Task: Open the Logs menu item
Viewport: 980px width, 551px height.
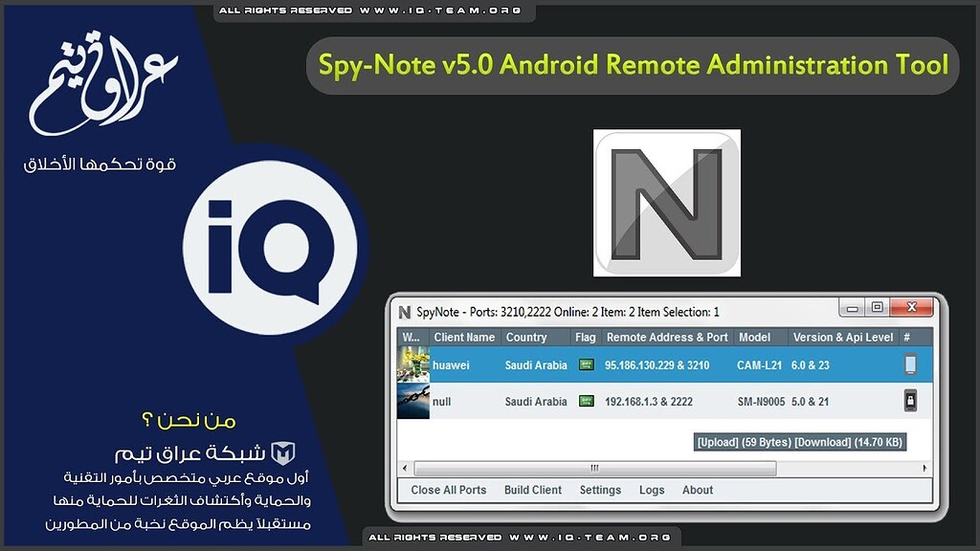Action: pyautogui.click(x=652, y=490)
